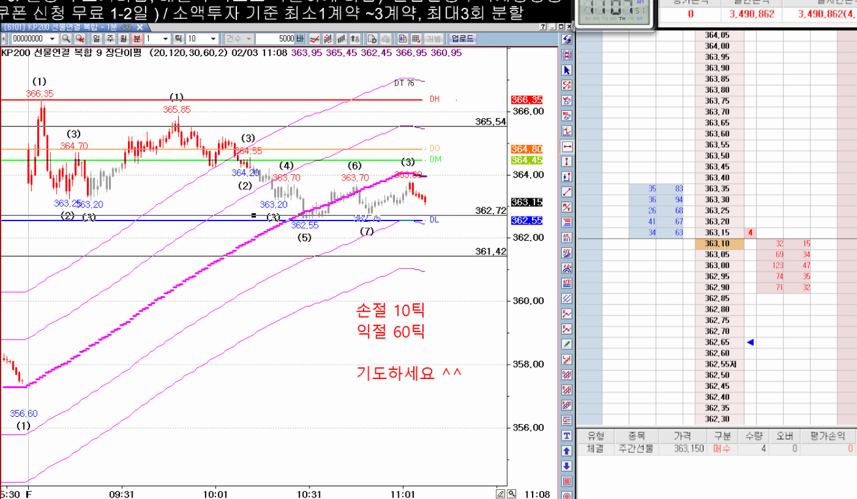Image resolution: width=857 pixels, height=499 pixels.
Task: Open the tick count dropdown showing 10
Action: (213, 39)
